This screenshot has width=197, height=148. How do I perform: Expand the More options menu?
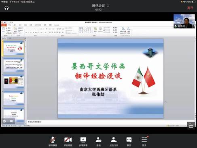pos(144,142)
